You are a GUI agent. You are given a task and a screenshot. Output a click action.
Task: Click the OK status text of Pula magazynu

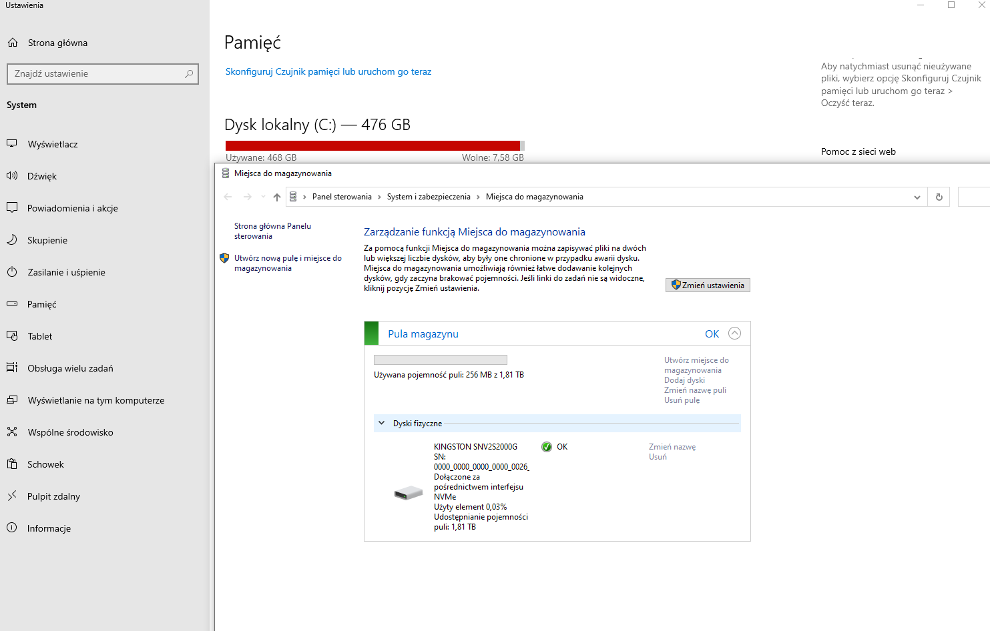pyautogui.click(x=712, y=334)
